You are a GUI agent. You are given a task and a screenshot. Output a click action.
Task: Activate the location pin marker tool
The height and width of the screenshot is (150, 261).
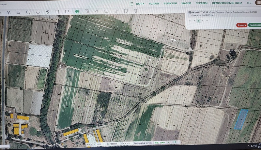tap(48, 12)
